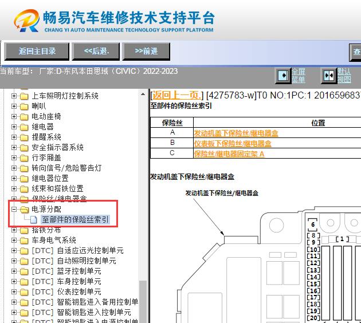Click the 转向信号/危险警告灯 folder icon
Image resolution: width=361 pixels, height=323 pixels.
tap(24, 168)
